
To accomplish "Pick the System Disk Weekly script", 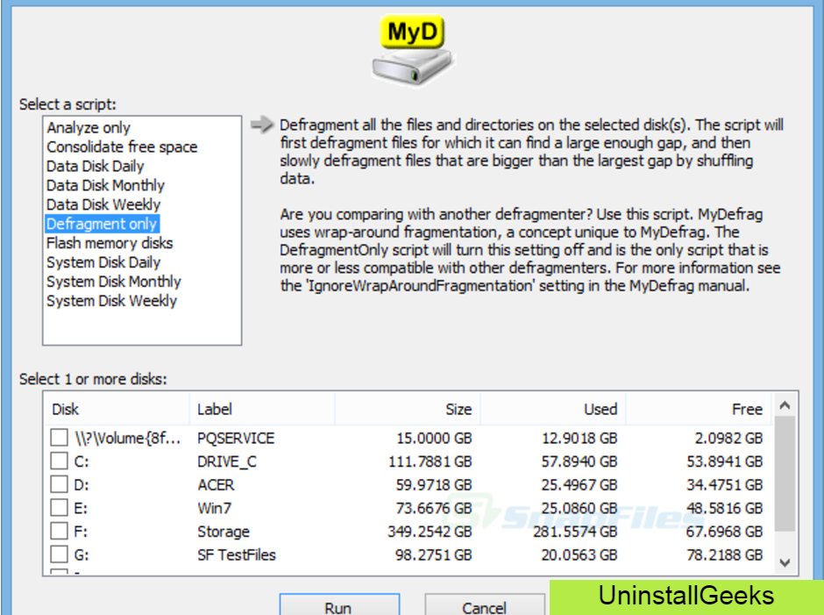I will click(x=112, y=301).
